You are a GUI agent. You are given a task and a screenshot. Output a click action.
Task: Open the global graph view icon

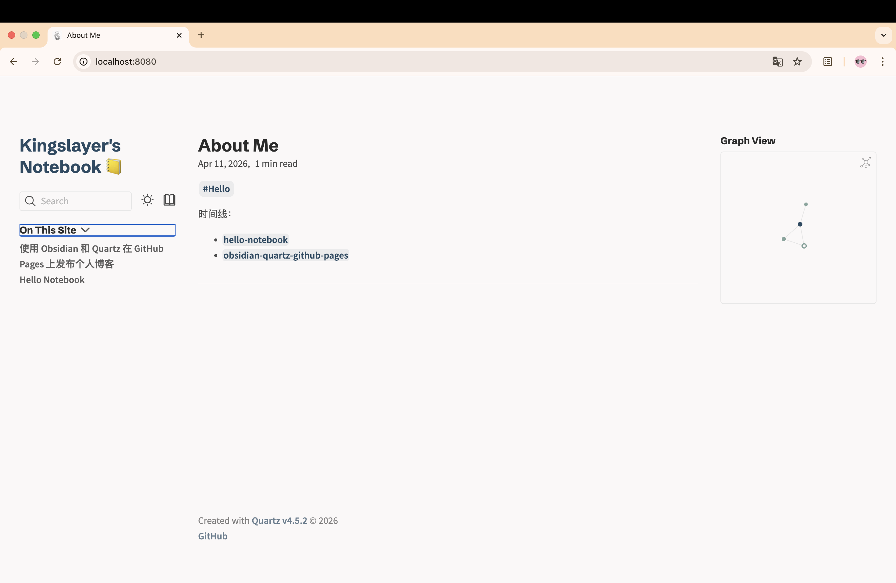[x=865, y=163]
